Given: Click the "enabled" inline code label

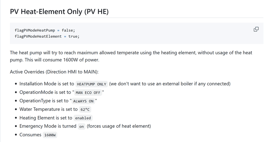Looking at the screenshot, I should [x=83, y=118].
